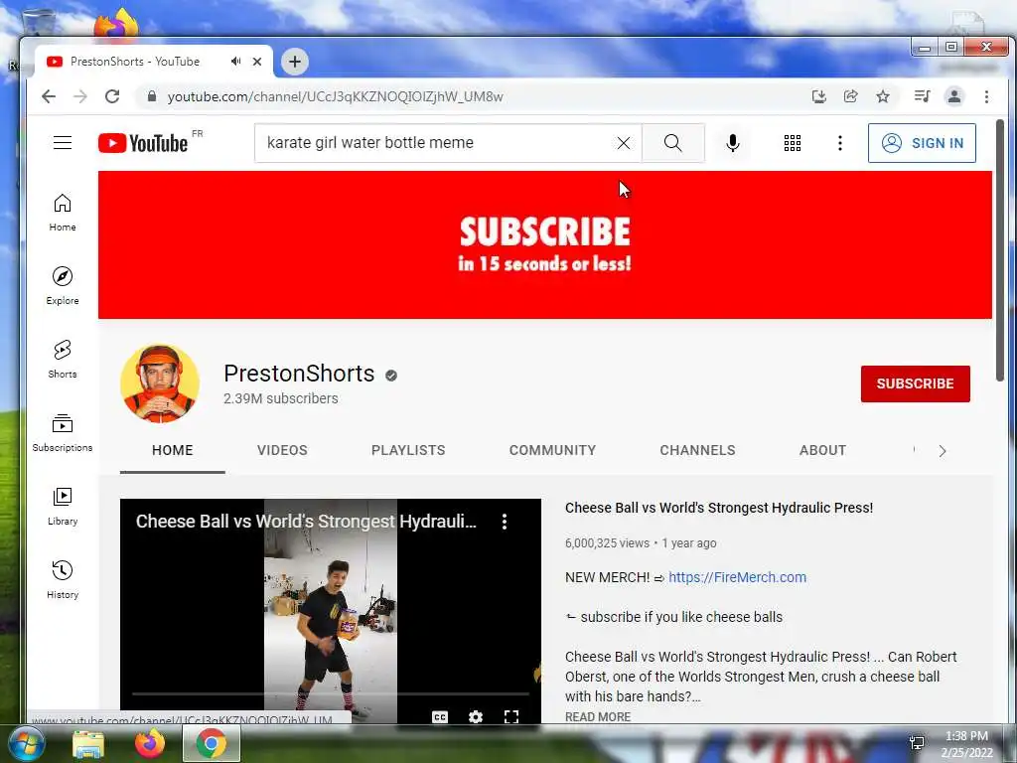Open Shorts in the sidebar
Viewport: 1017px width, 763px height.
point(63,360)
